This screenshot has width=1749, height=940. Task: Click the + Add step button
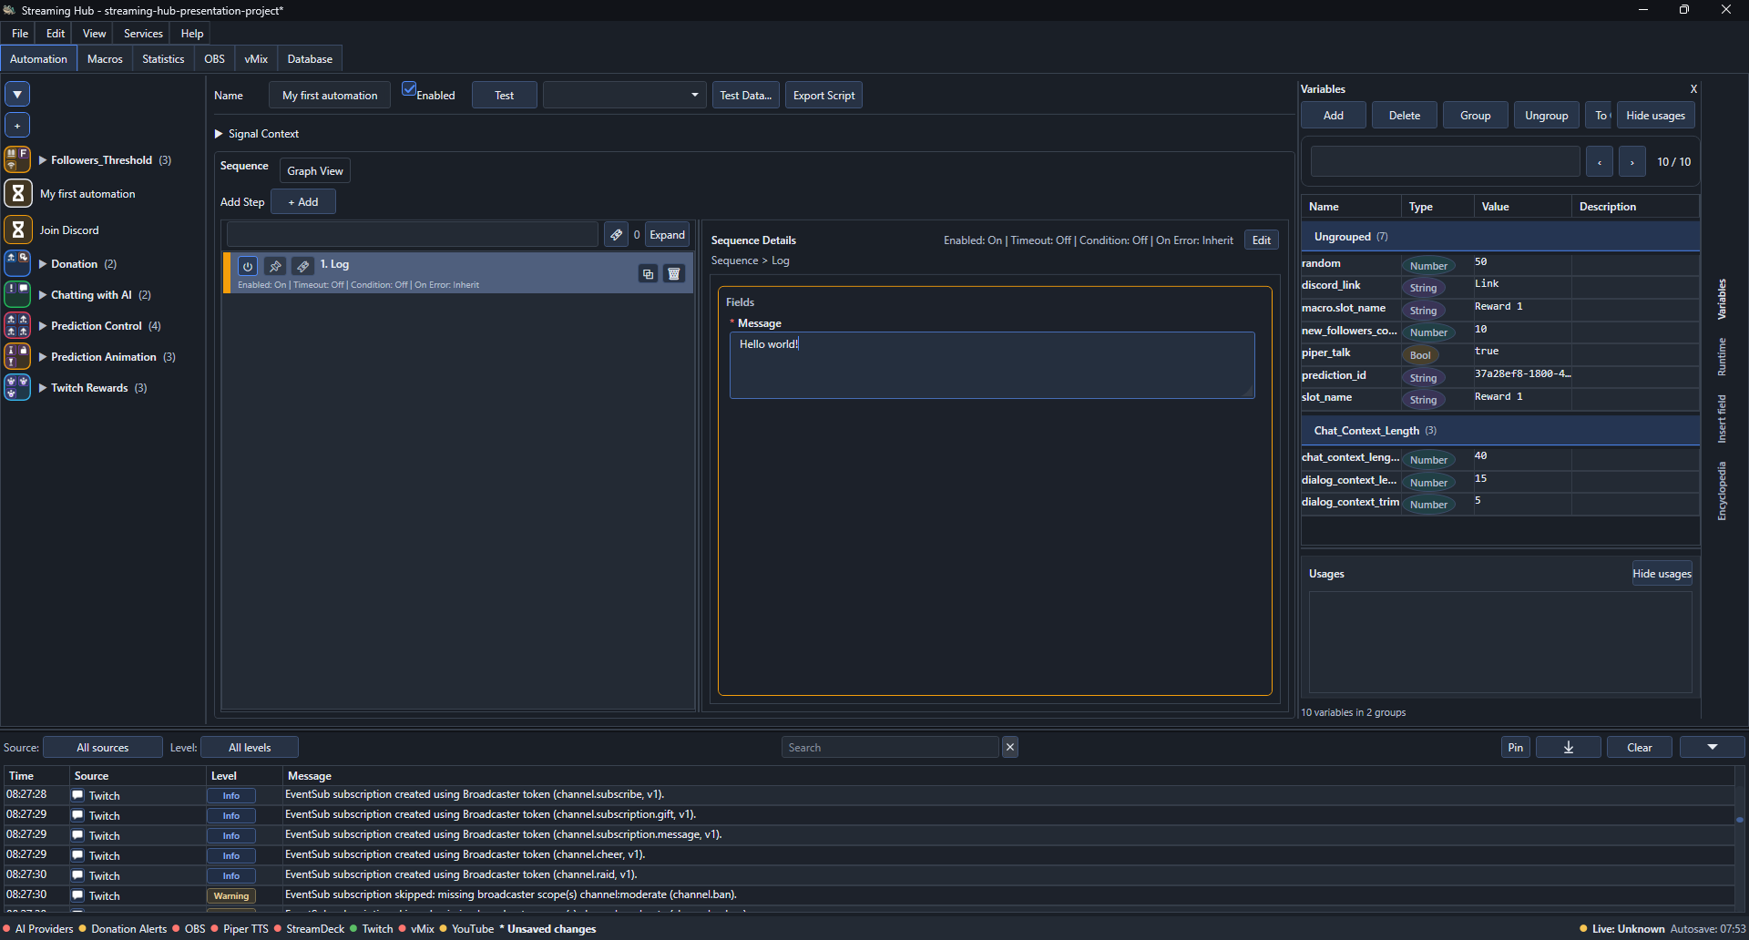(x=303, y=201)
